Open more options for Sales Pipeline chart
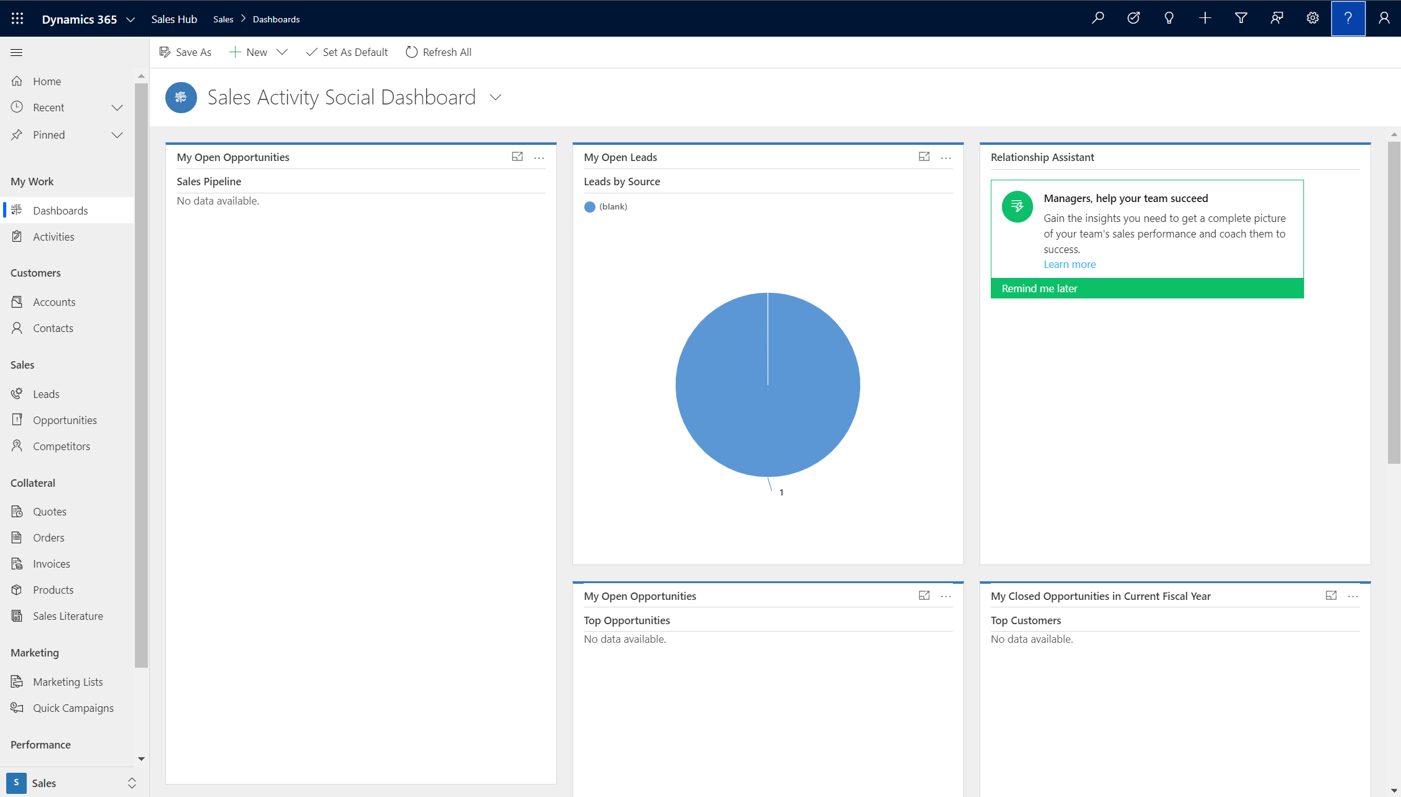Viewport: 1401px width, 797px height. point(540,158)
